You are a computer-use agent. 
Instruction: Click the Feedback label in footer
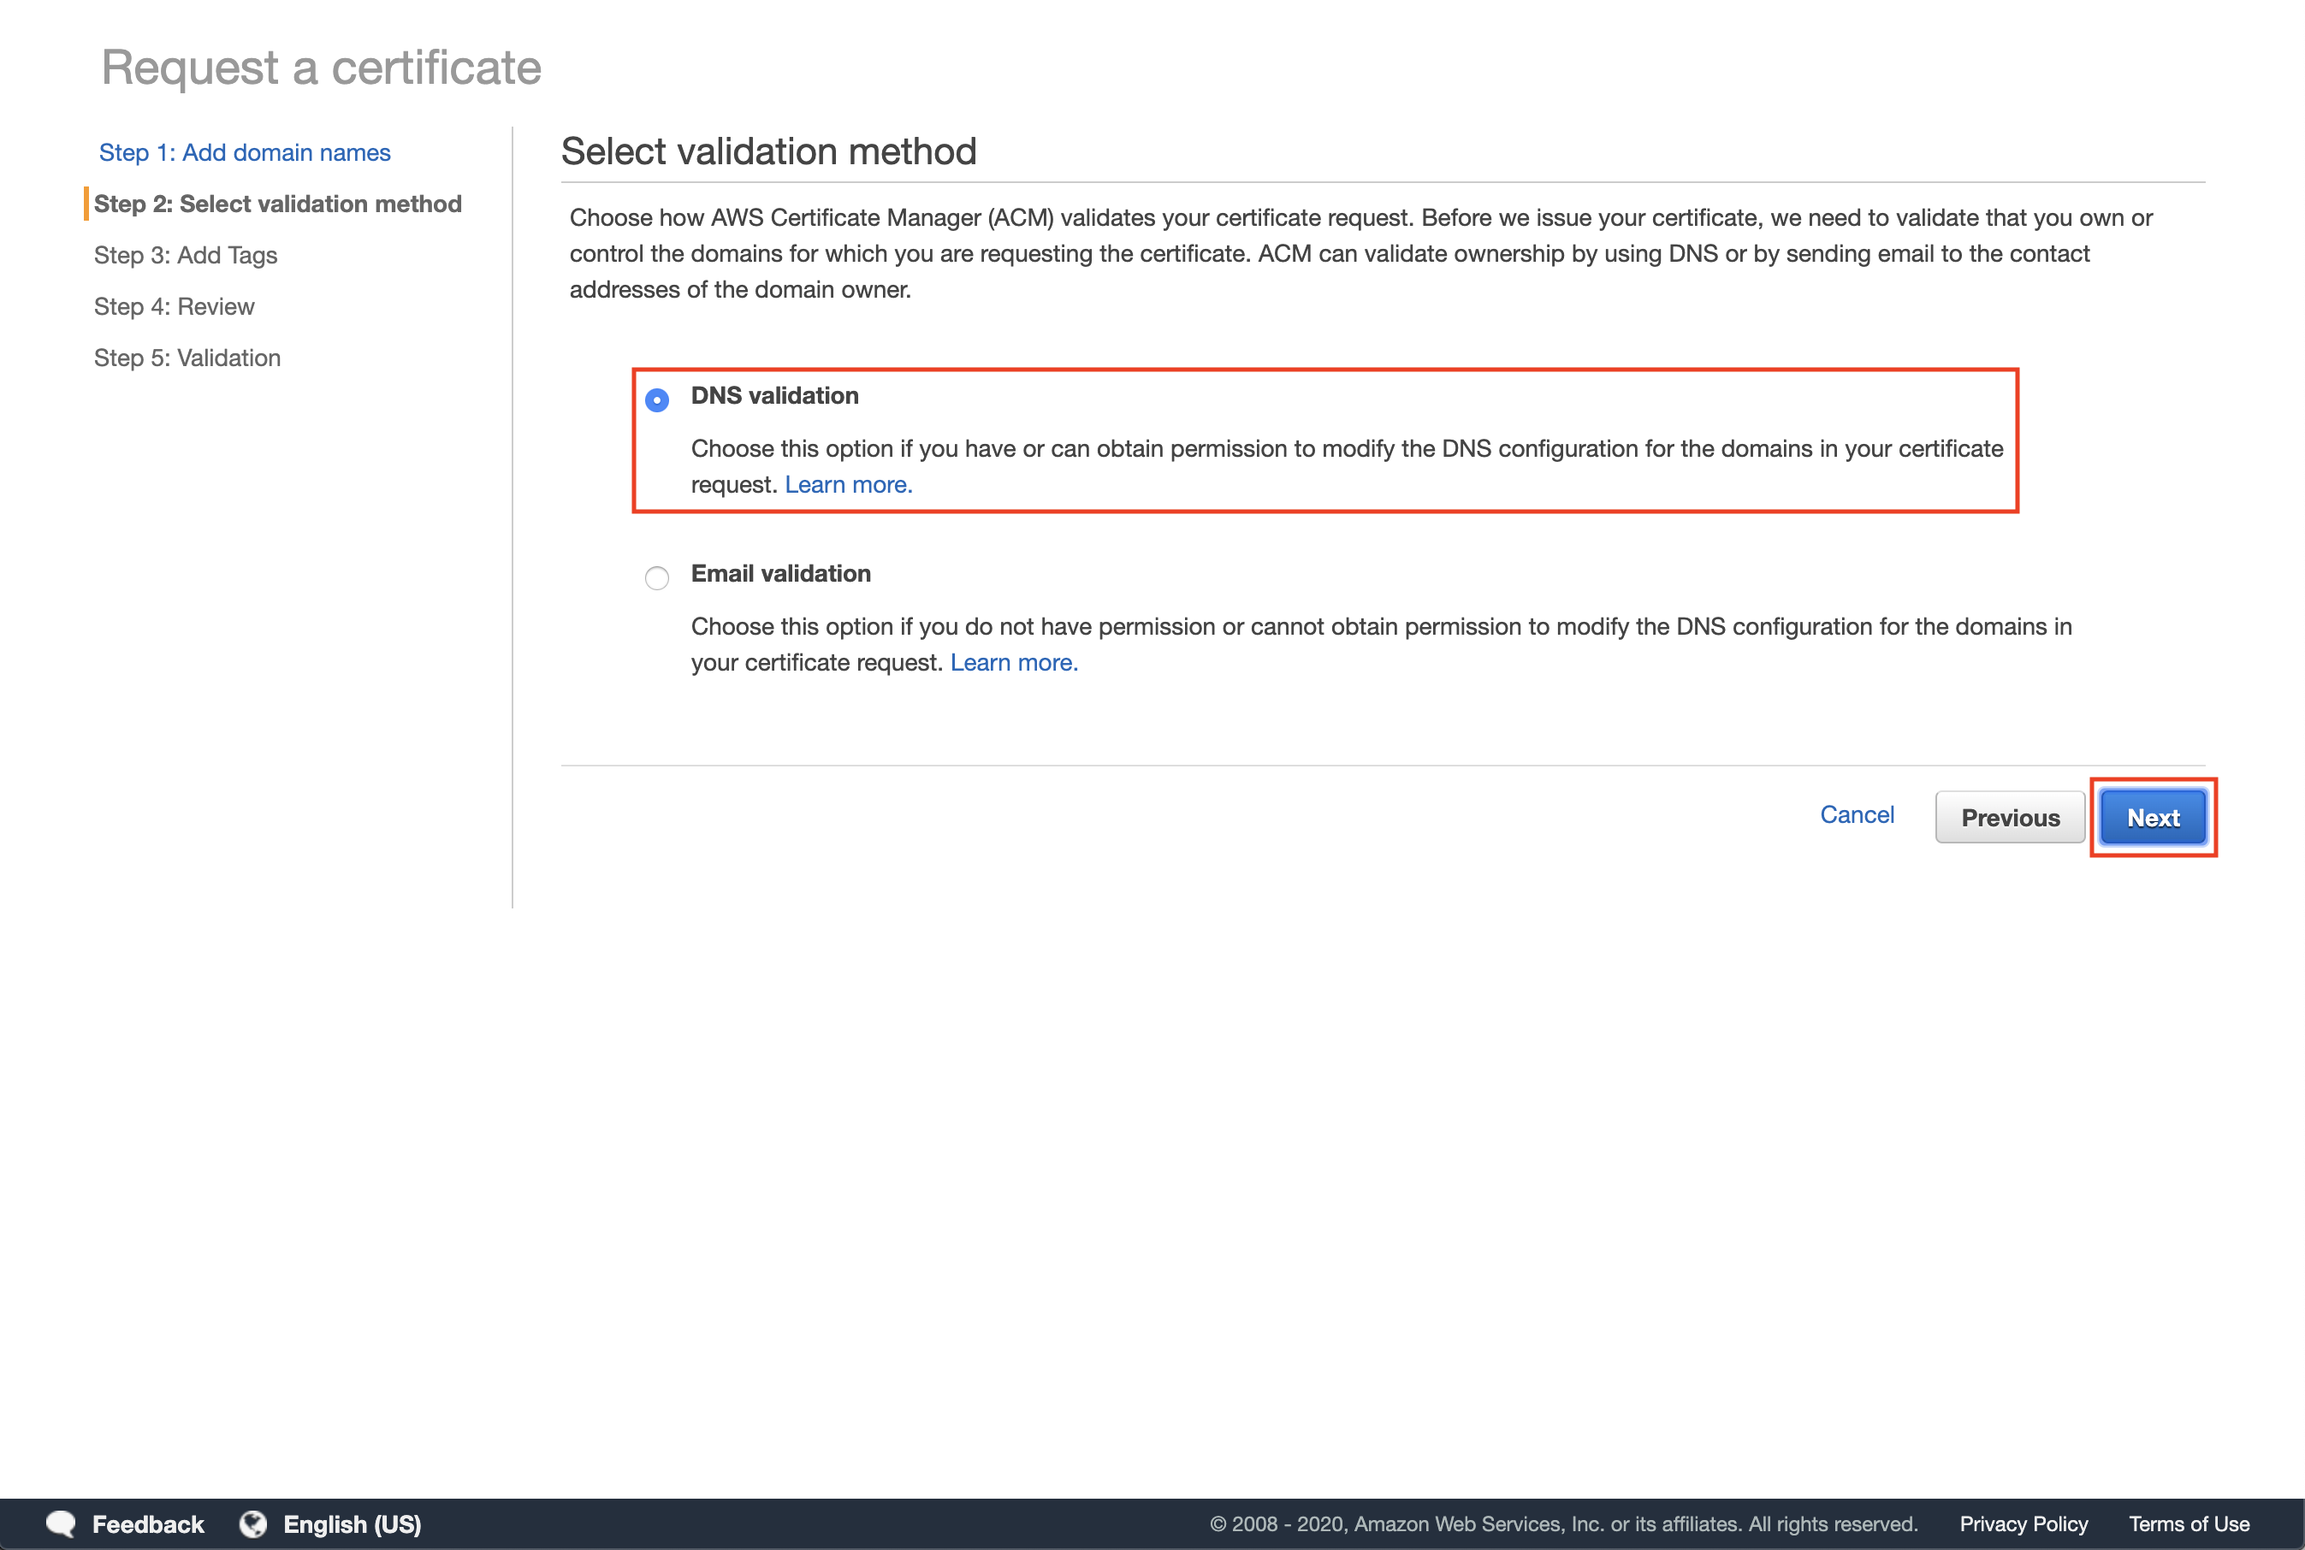pyautogui.click(x=148, y=1523)
